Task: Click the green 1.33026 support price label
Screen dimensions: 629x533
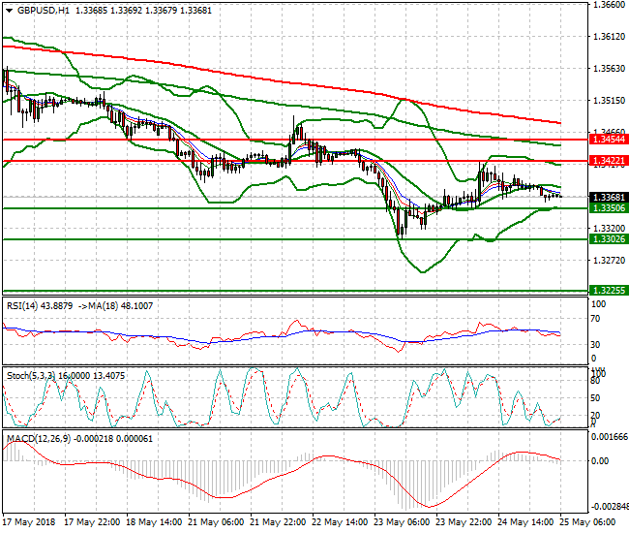Action: point(609,239)
